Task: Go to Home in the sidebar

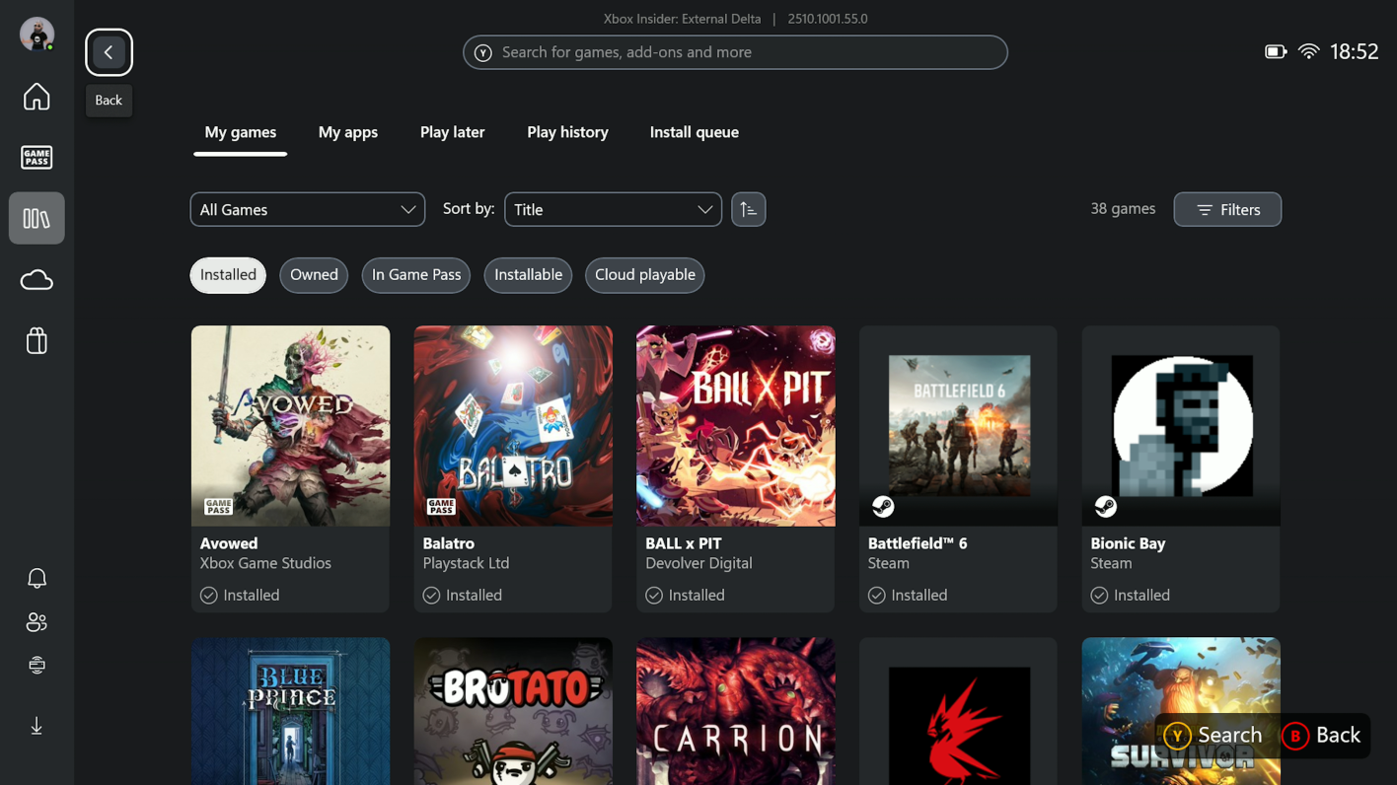Action: [x=37, y=97]
